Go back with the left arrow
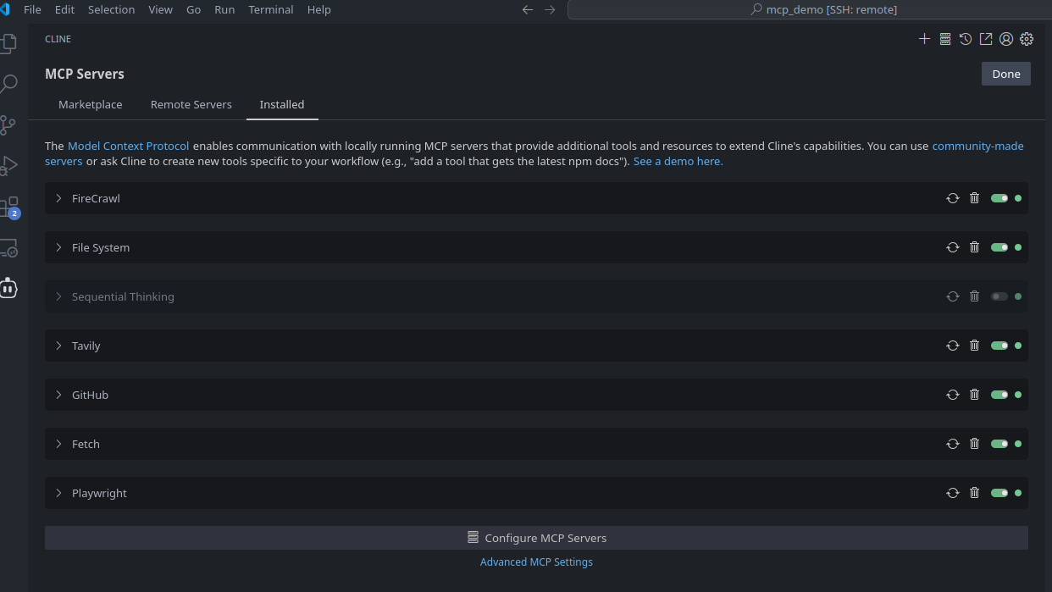1052x592 pixels. point(528,9)
